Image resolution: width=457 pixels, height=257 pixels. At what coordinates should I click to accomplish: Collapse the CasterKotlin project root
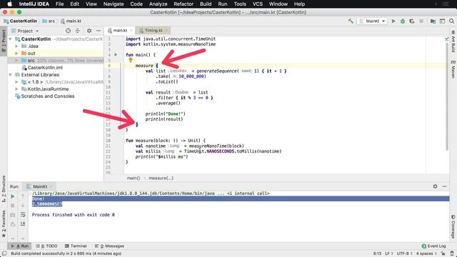pos(11,39)
